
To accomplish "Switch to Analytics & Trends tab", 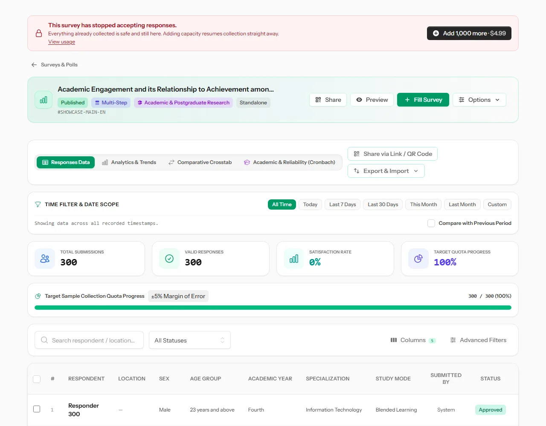I will point(129,162).
